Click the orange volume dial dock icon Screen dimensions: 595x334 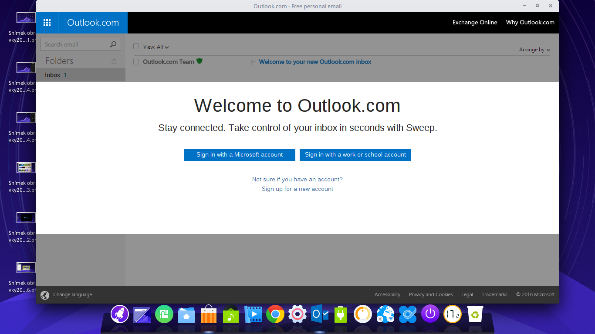pos(362,314)
